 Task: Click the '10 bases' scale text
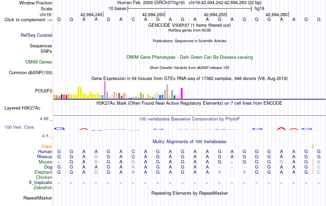click(117, 9)
